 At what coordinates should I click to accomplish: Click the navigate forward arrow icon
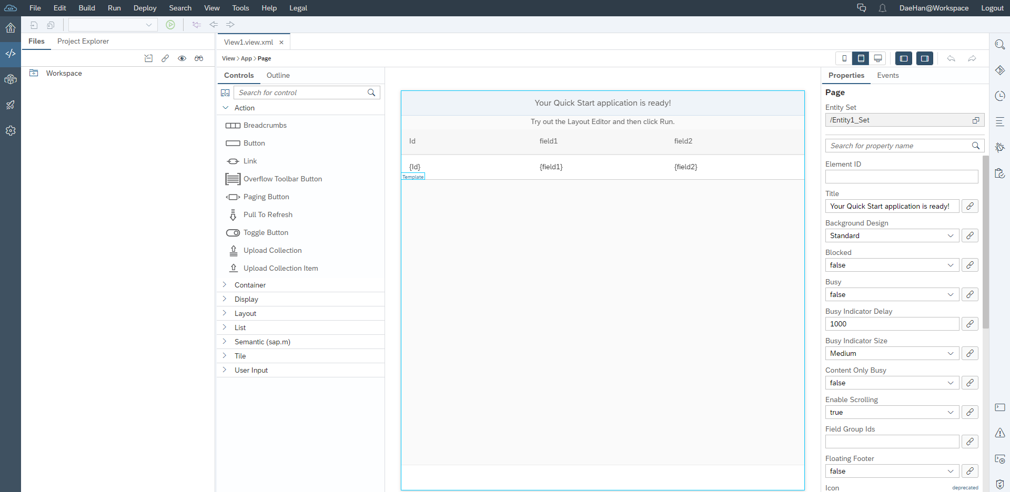pyautogui.click(x=230, y=25)
